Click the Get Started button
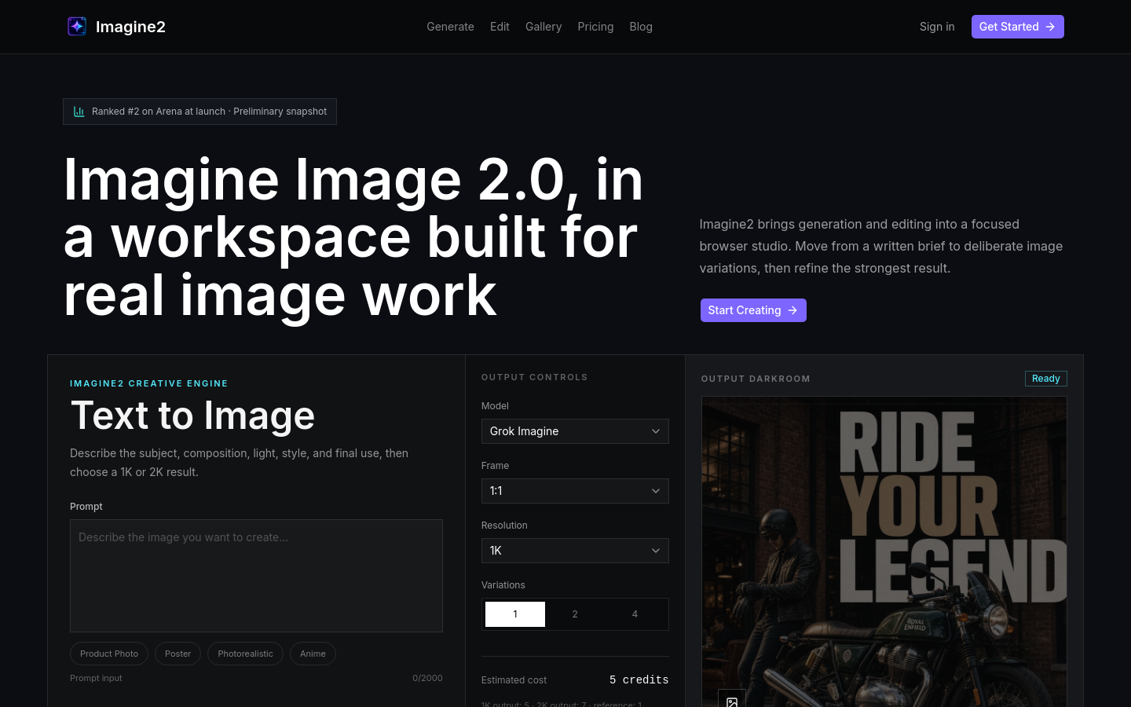The height and width of the screenshot is (707, 1131). tap(1017, 27)
